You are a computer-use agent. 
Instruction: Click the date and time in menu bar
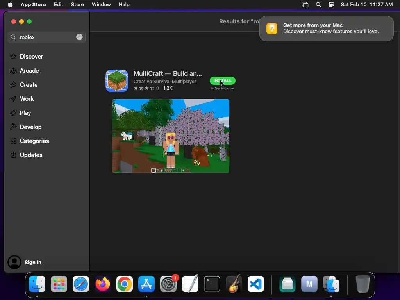366,5
